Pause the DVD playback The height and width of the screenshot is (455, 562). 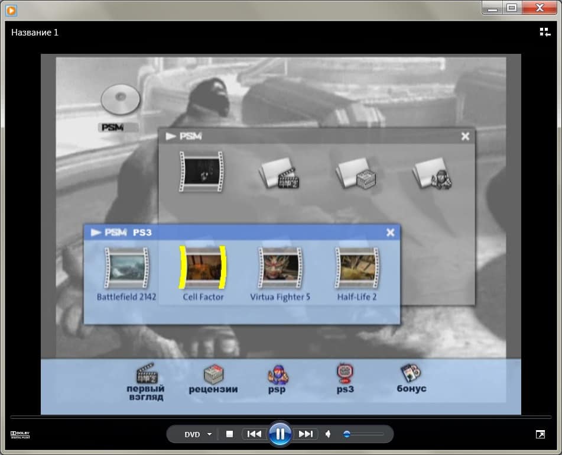click(280, 434)
